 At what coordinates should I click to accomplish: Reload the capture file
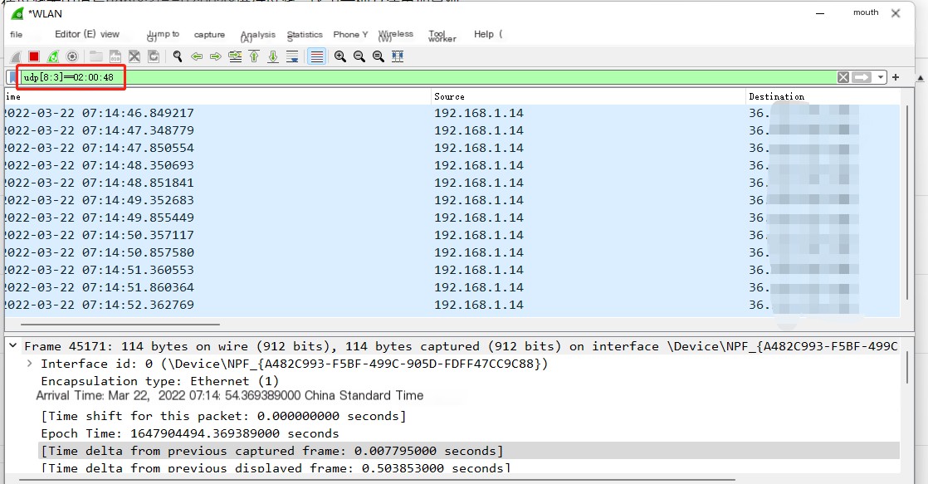154,56
